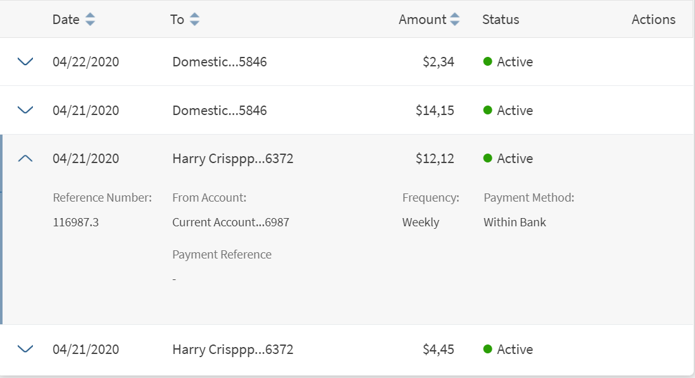Select Harry Crisppp...6372 in the $4,45 row
Screen dimensions: 695x378
point(232,349)
